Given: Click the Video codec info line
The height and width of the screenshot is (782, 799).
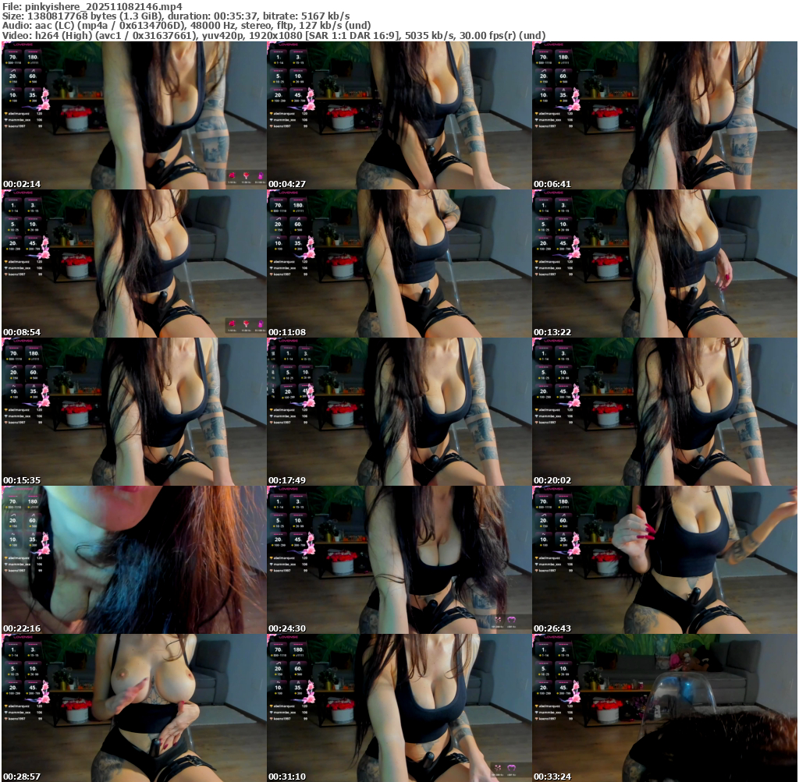Looking at the screenshot, I should (273, 35).
